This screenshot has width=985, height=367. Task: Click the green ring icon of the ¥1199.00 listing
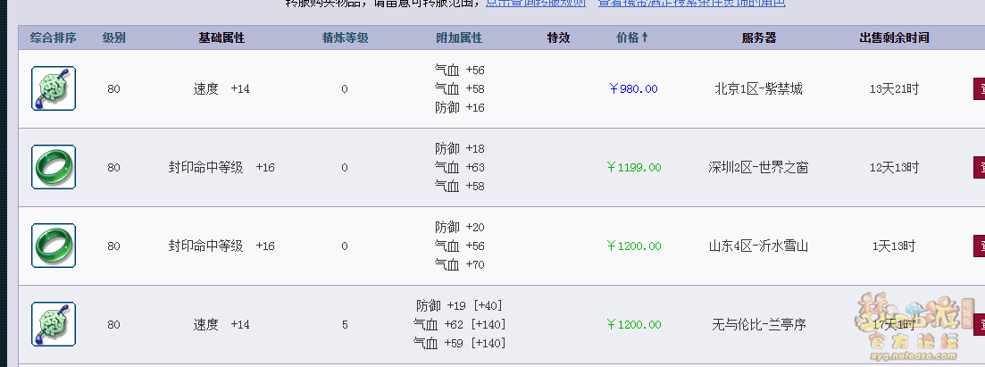coord(54,167)
